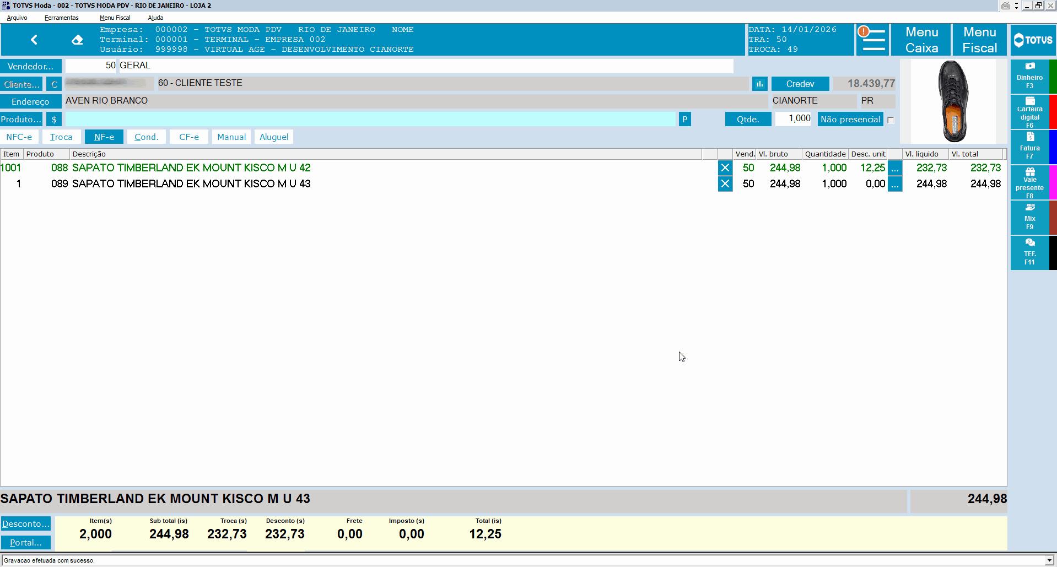Switch to the Troca tab
Screen dimensions: 1057x567
click(x=61, y=137)
